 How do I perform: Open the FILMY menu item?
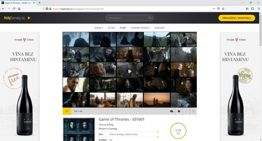click(123, 28)
